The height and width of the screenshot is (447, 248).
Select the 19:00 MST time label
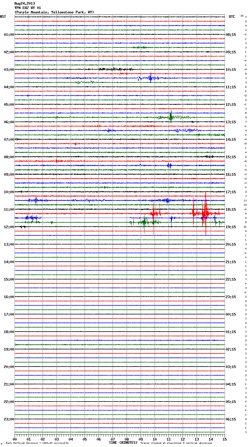(9, 349)
